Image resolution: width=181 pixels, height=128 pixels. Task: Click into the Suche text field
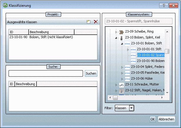46,73
